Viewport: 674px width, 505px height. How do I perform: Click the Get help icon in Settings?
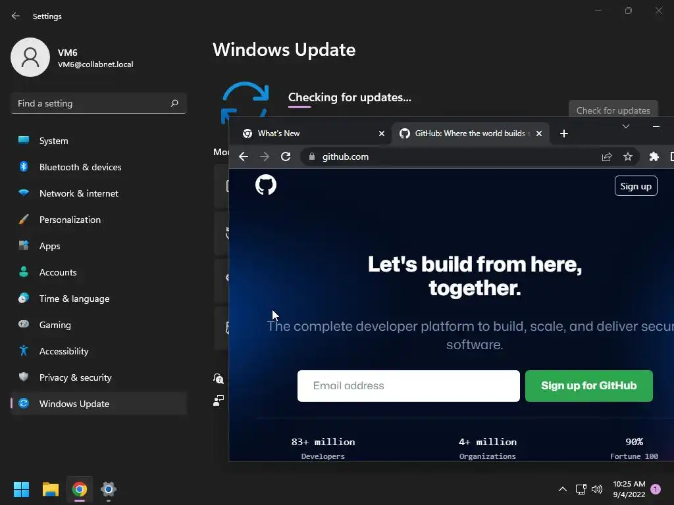[x=219, y=378]
